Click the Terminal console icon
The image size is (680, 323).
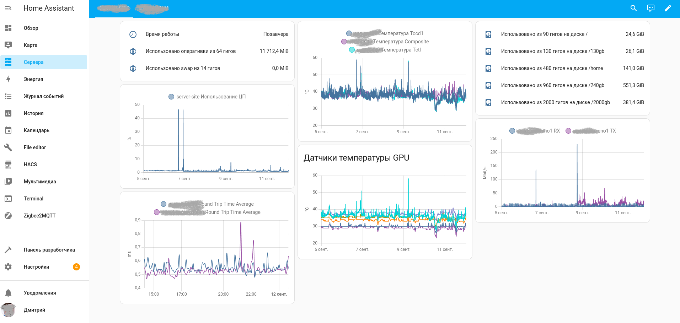tap(8, 199)
